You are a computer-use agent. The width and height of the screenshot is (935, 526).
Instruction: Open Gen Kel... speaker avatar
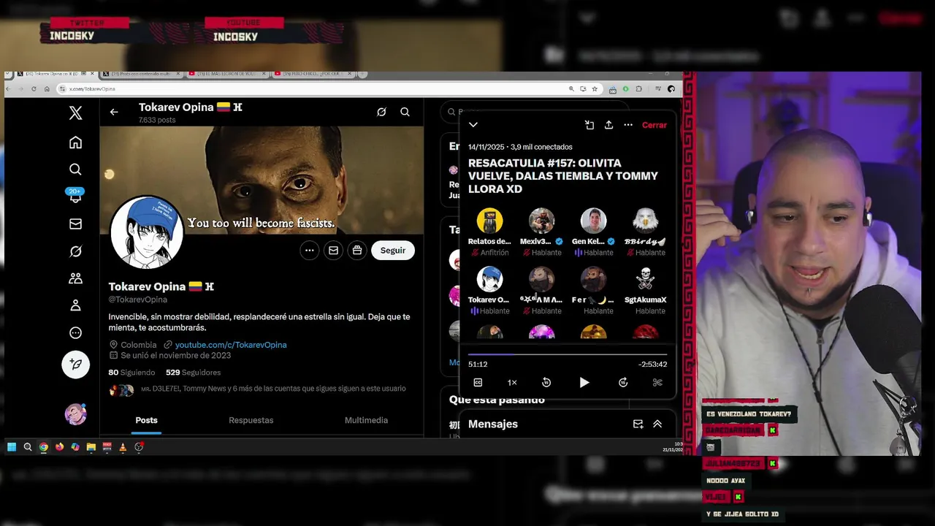(593, 221)
